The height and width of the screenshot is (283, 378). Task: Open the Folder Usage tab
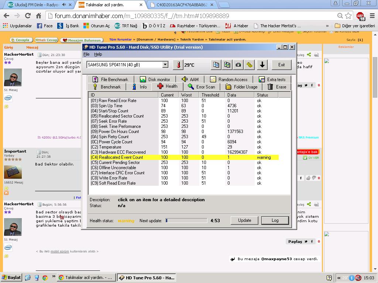point(241,87)
